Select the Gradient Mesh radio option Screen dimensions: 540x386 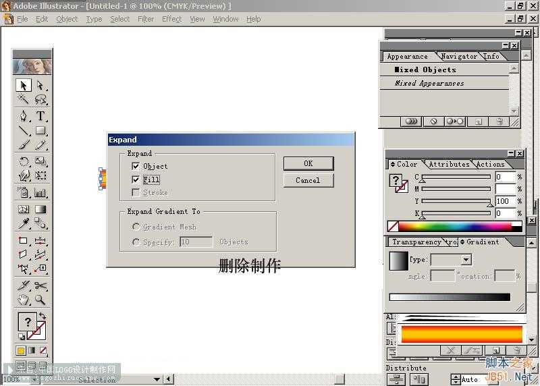136,227
